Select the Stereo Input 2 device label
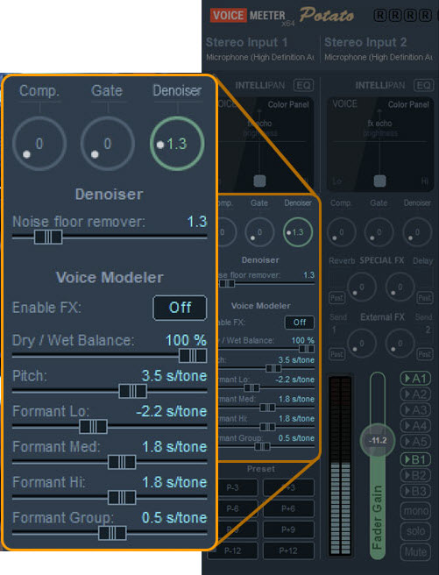 tap(379, 57)
